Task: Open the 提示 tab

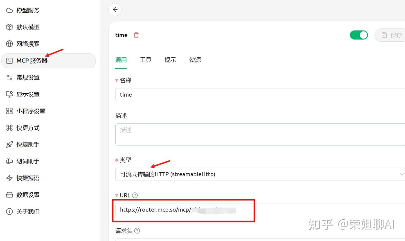Action: 170,60
